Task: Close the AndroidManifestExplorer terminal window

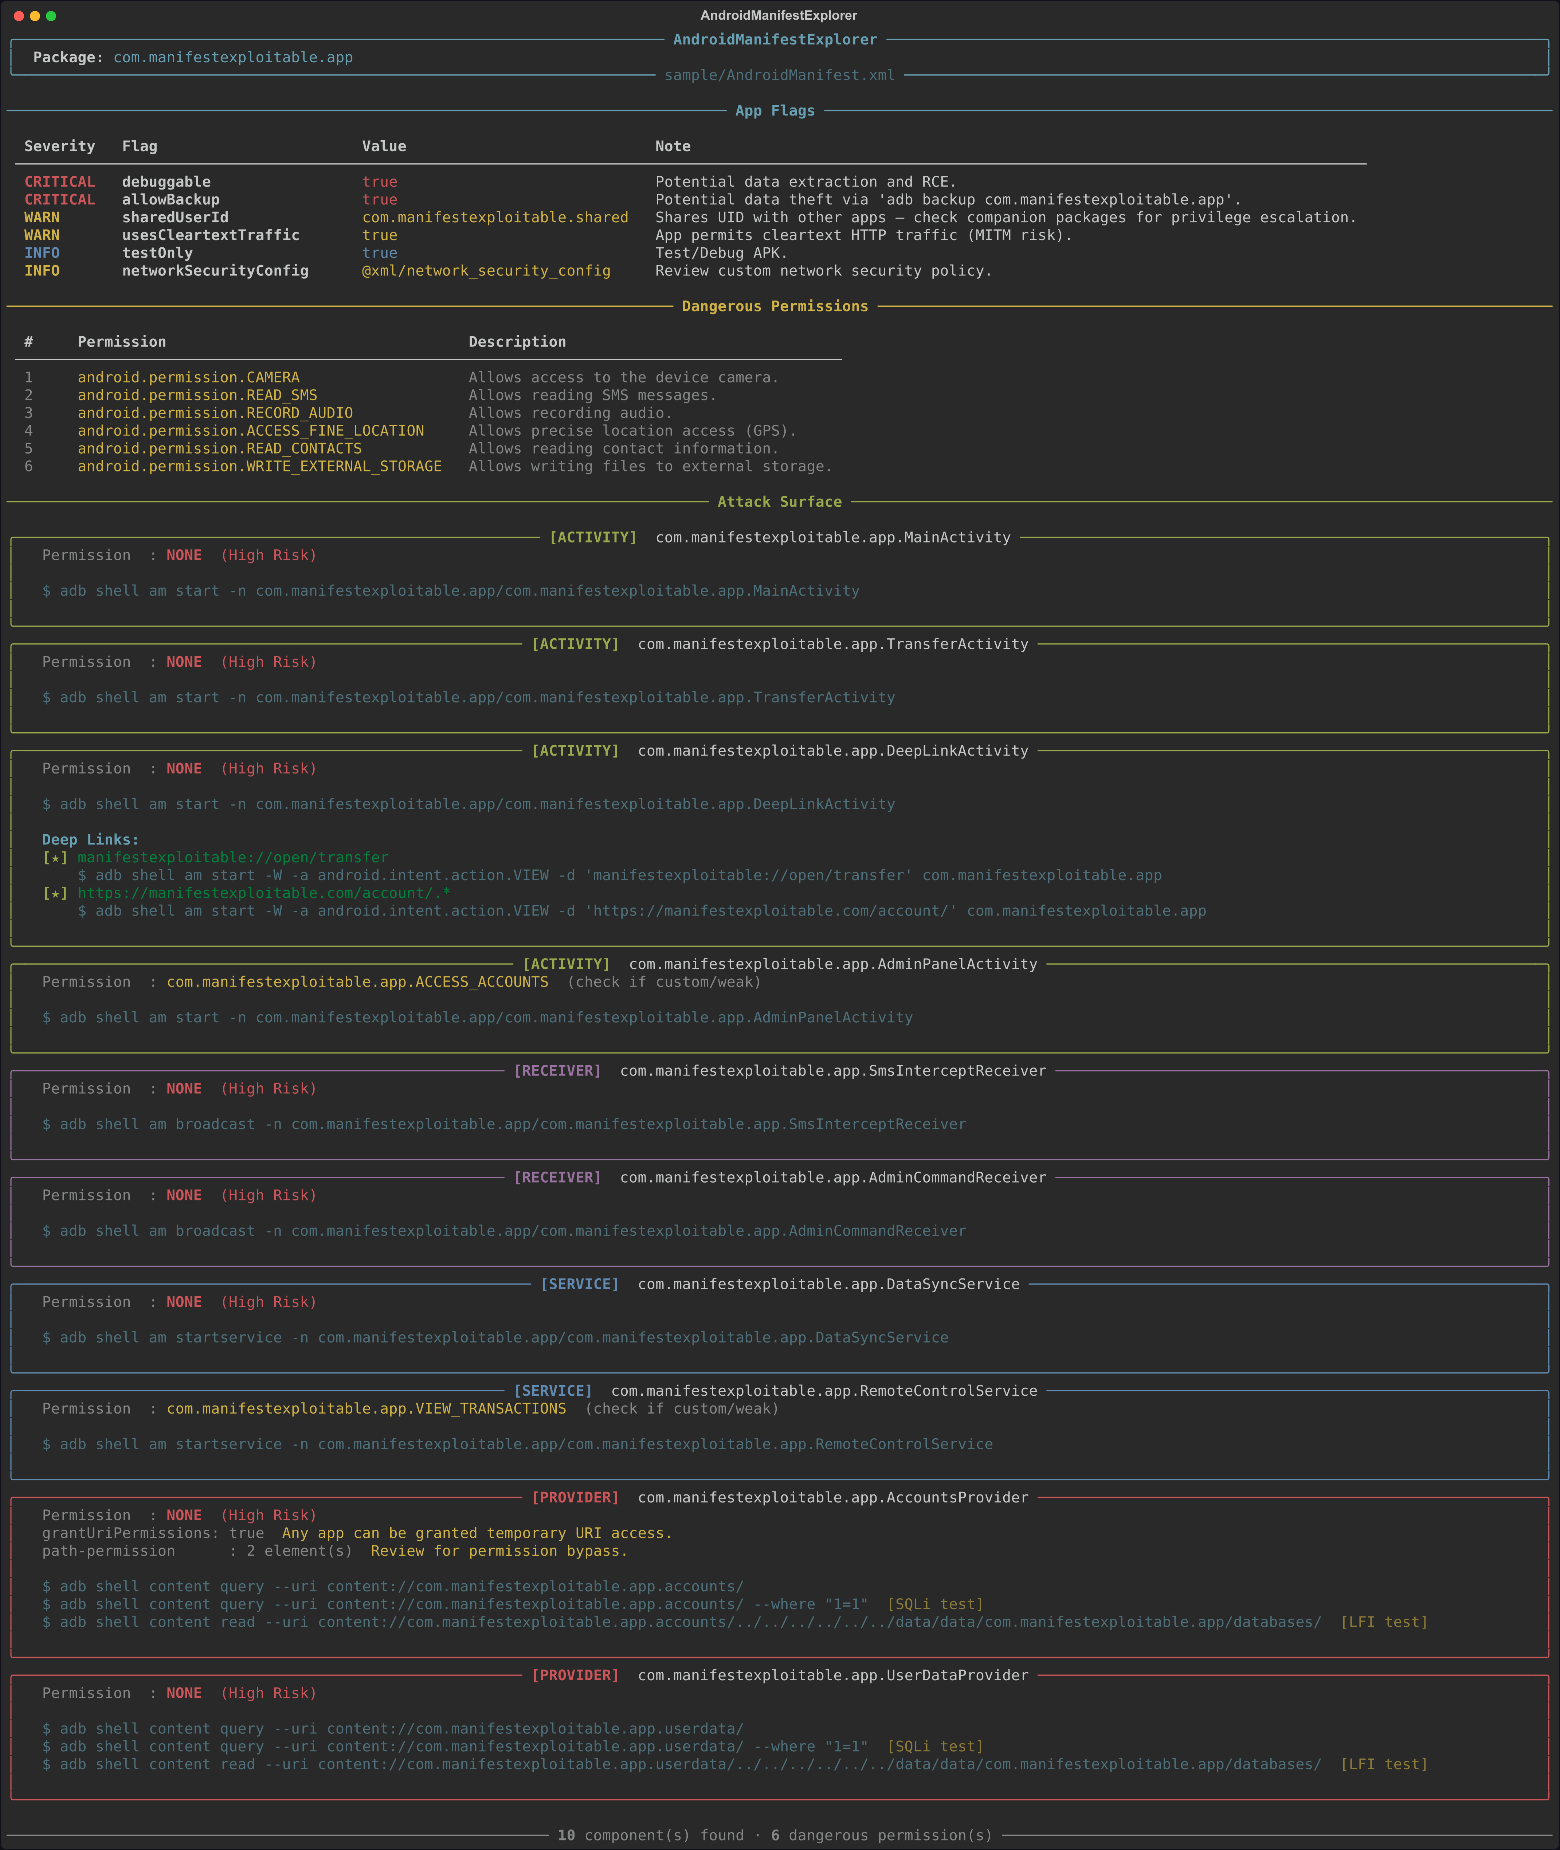Action: (19, 16)
